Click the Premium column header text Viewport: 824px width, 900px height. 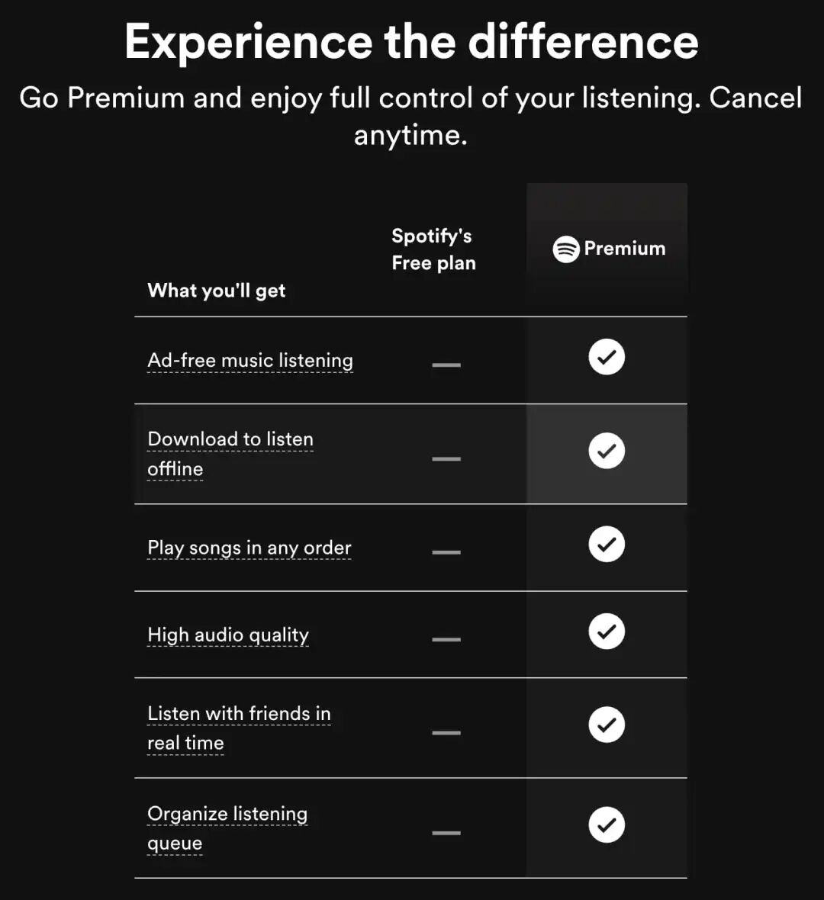tap(625, 249)
